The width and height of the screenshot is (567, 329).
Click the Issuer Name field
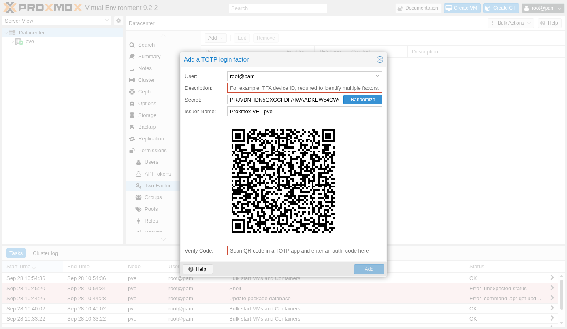point(305,111)
